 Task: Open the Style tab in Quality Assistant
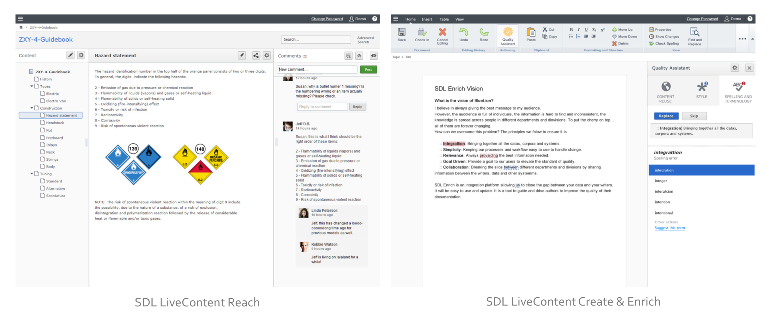(x=701, y=90)
